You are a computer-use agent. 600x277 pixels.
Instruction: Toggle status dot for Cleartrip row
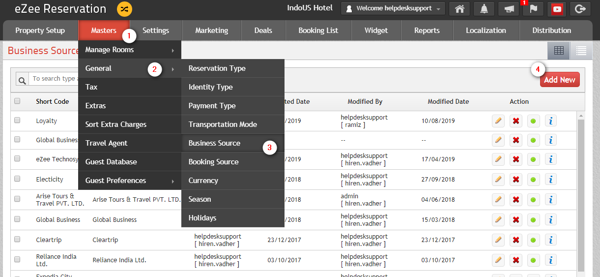(x=533, y=240)
